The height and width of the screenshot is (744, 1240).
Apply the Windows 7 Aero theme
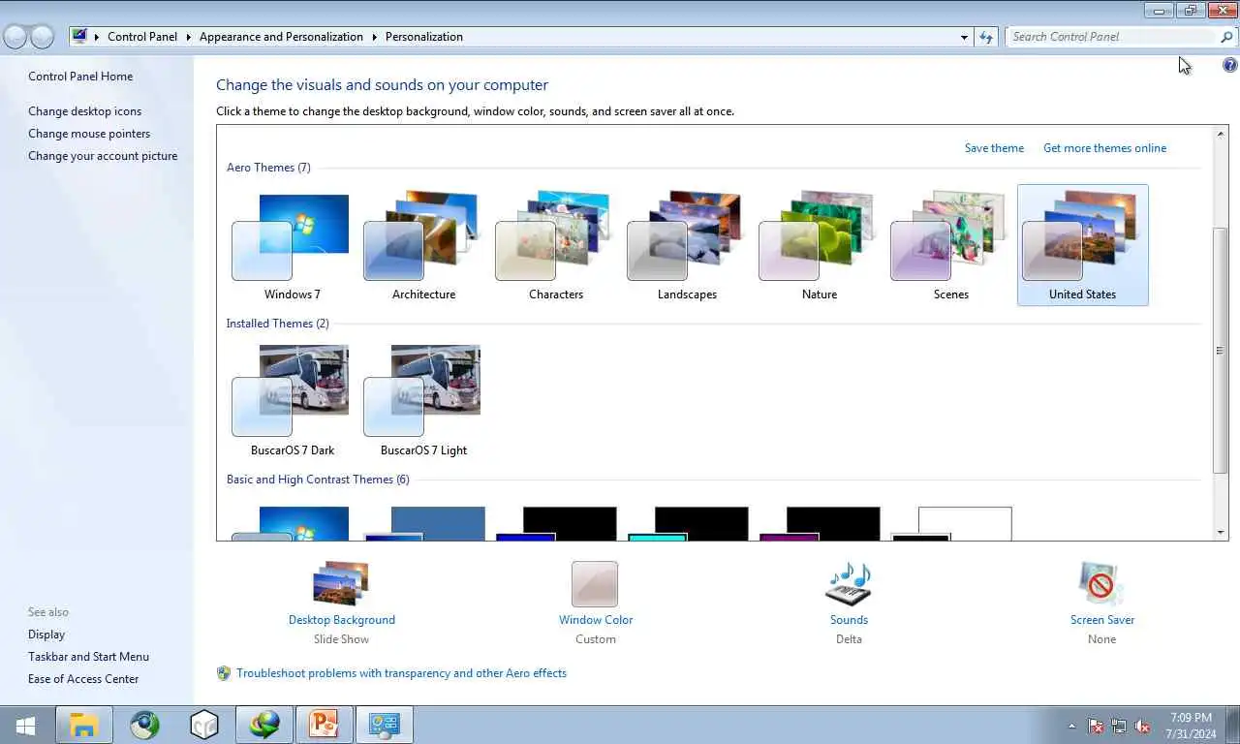tap(292, 246)
